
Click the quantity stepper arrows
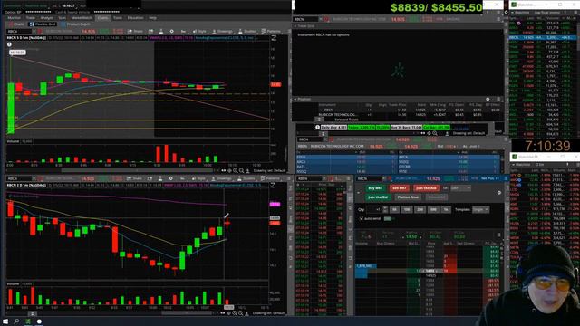point(385,209)
